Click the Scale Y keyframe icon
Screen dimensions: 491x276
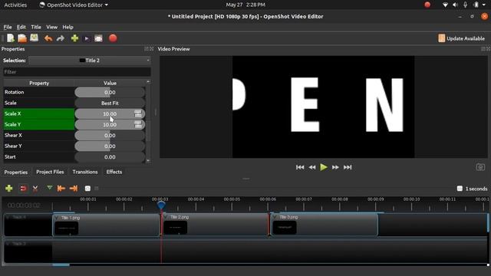138,124
